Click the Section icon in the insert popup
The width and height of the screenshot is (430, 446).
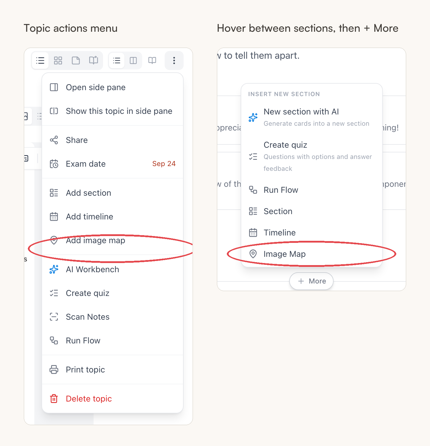(x=253, y=211)
